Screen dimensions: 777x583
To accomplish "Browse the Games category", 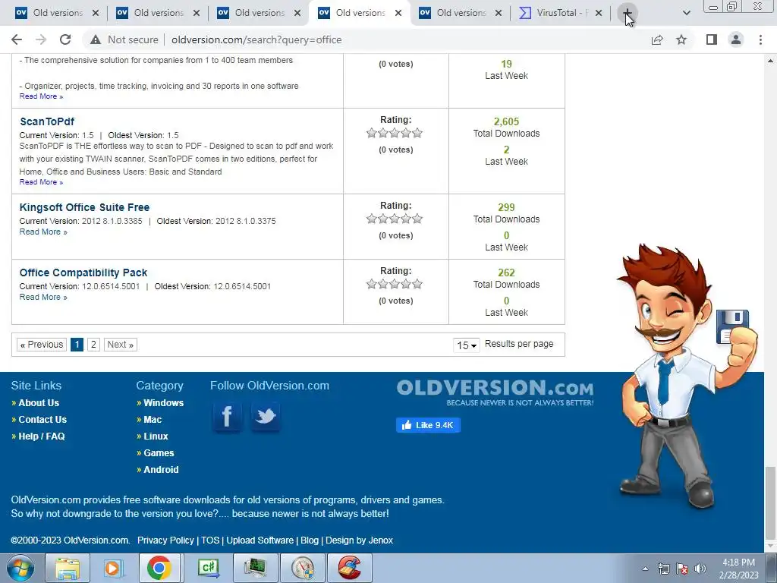I will (159, 453).
